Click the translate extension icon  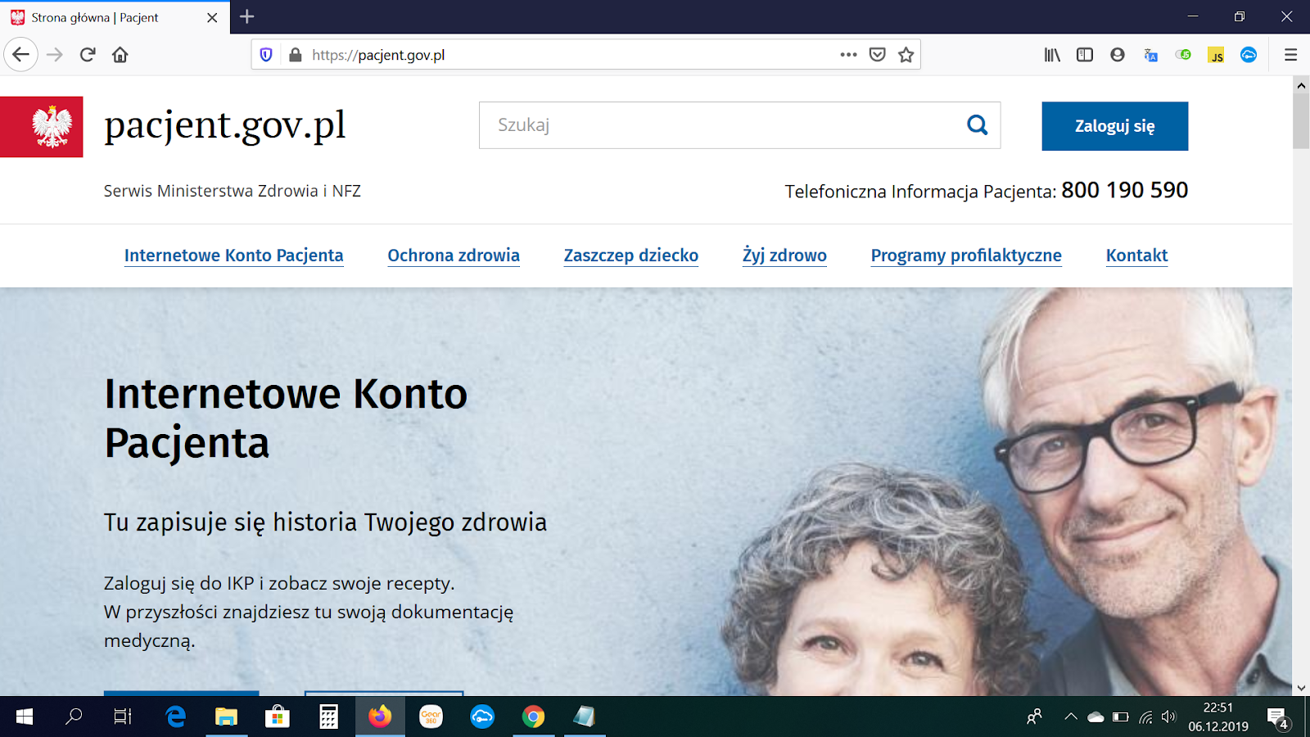tap(1150, 55)
